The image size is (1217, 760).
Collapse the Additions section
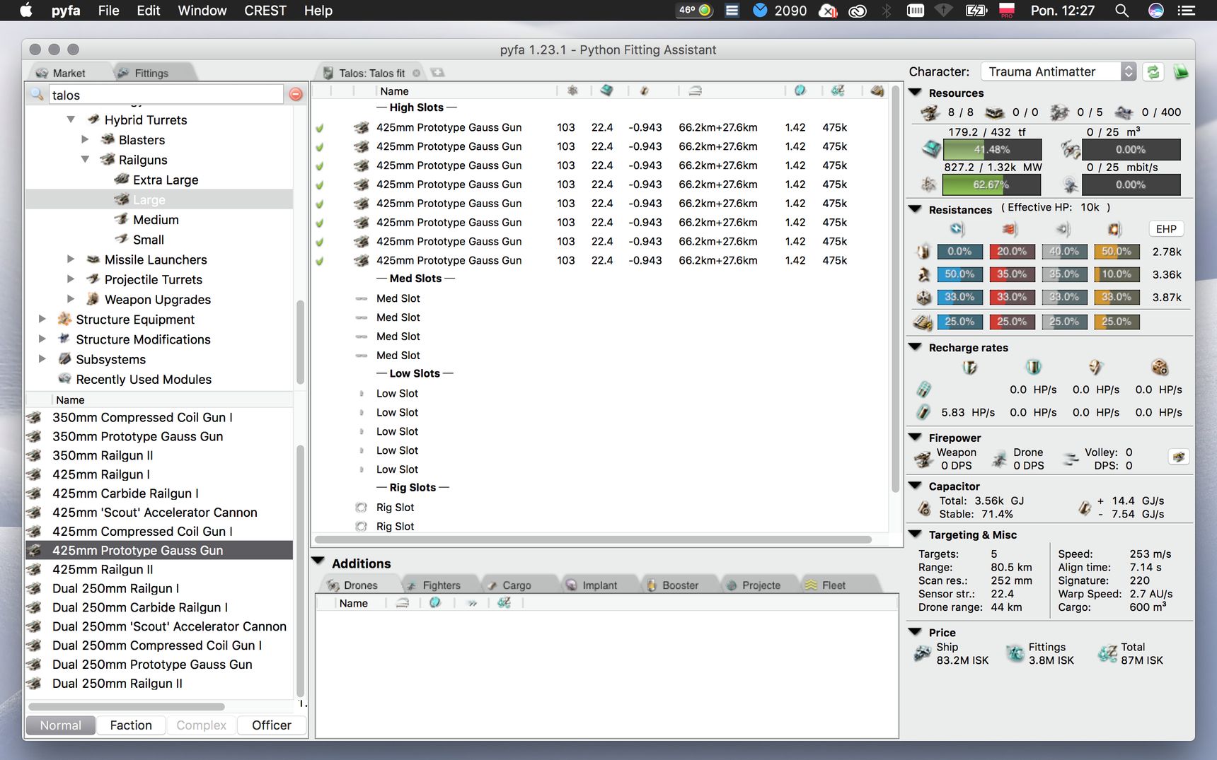(318, 562)
